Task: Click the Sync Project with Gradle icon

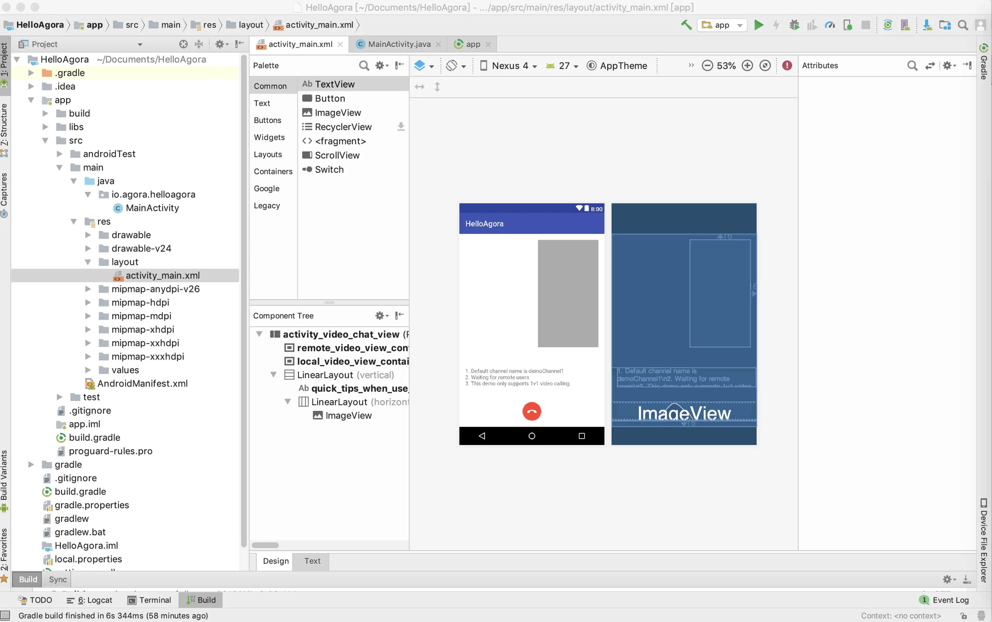Action: pos(887,25)
